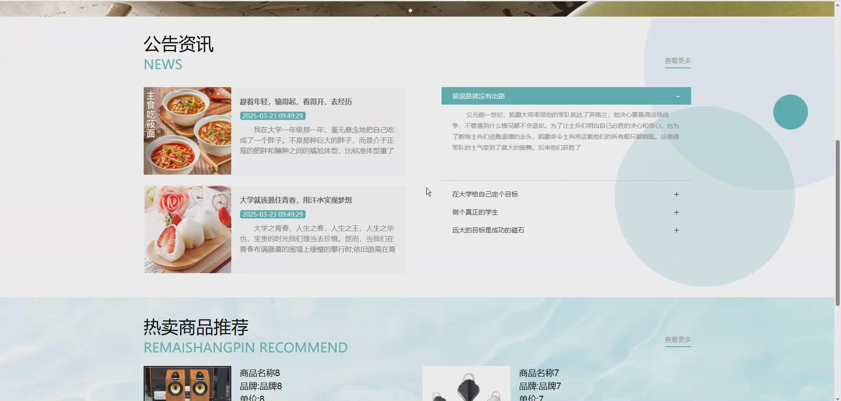Open the article 大学就该抓住青春，用汗水实现梦想
841x401 pixels.
coord(297,200)
